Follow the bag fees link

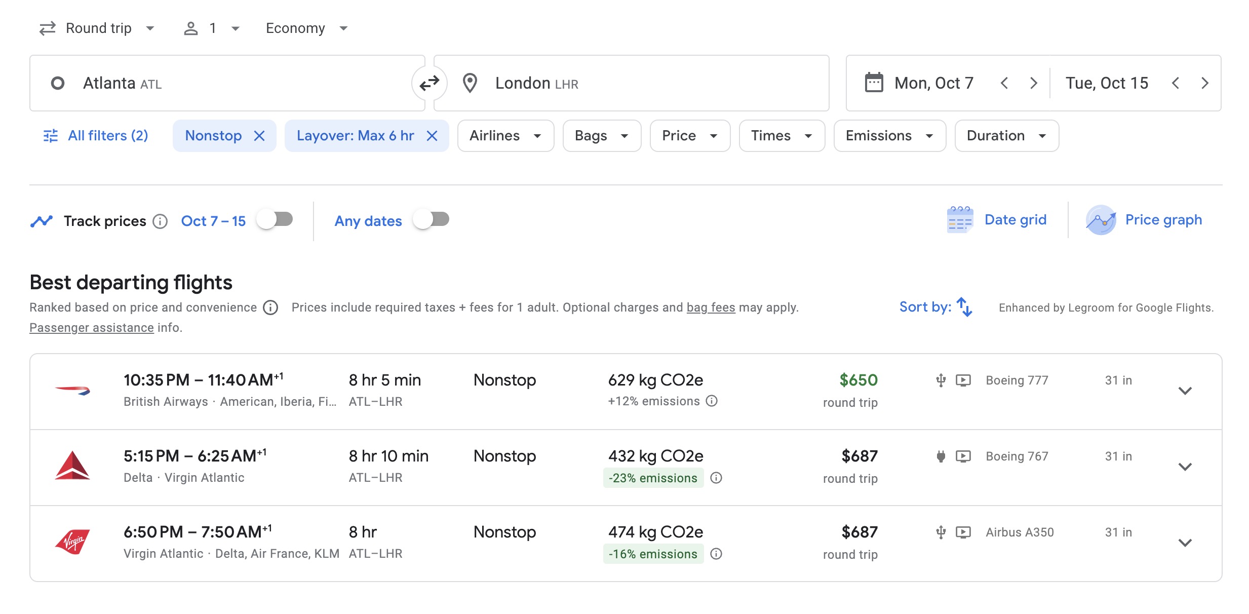click(x=710, y=308)
